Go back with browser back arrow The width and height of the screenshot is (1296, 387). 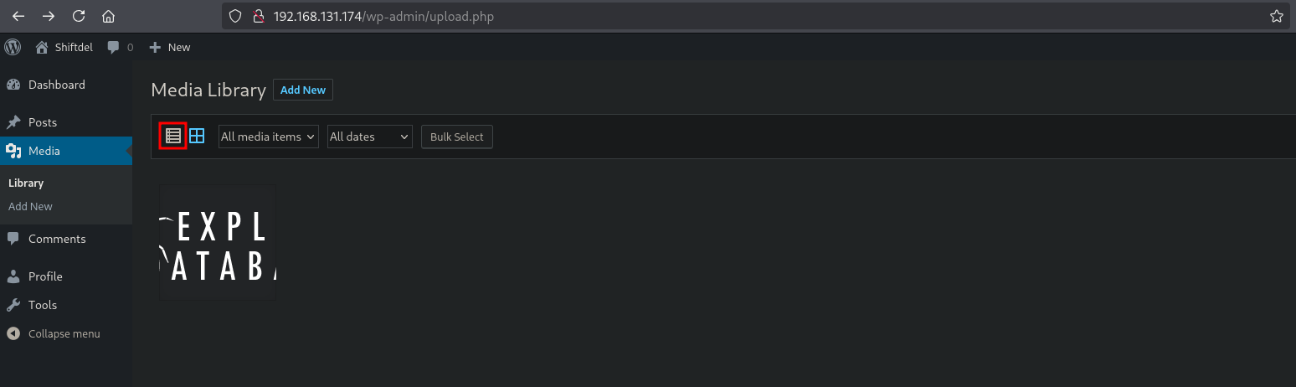pyautogui.click(x=18, y=16)
